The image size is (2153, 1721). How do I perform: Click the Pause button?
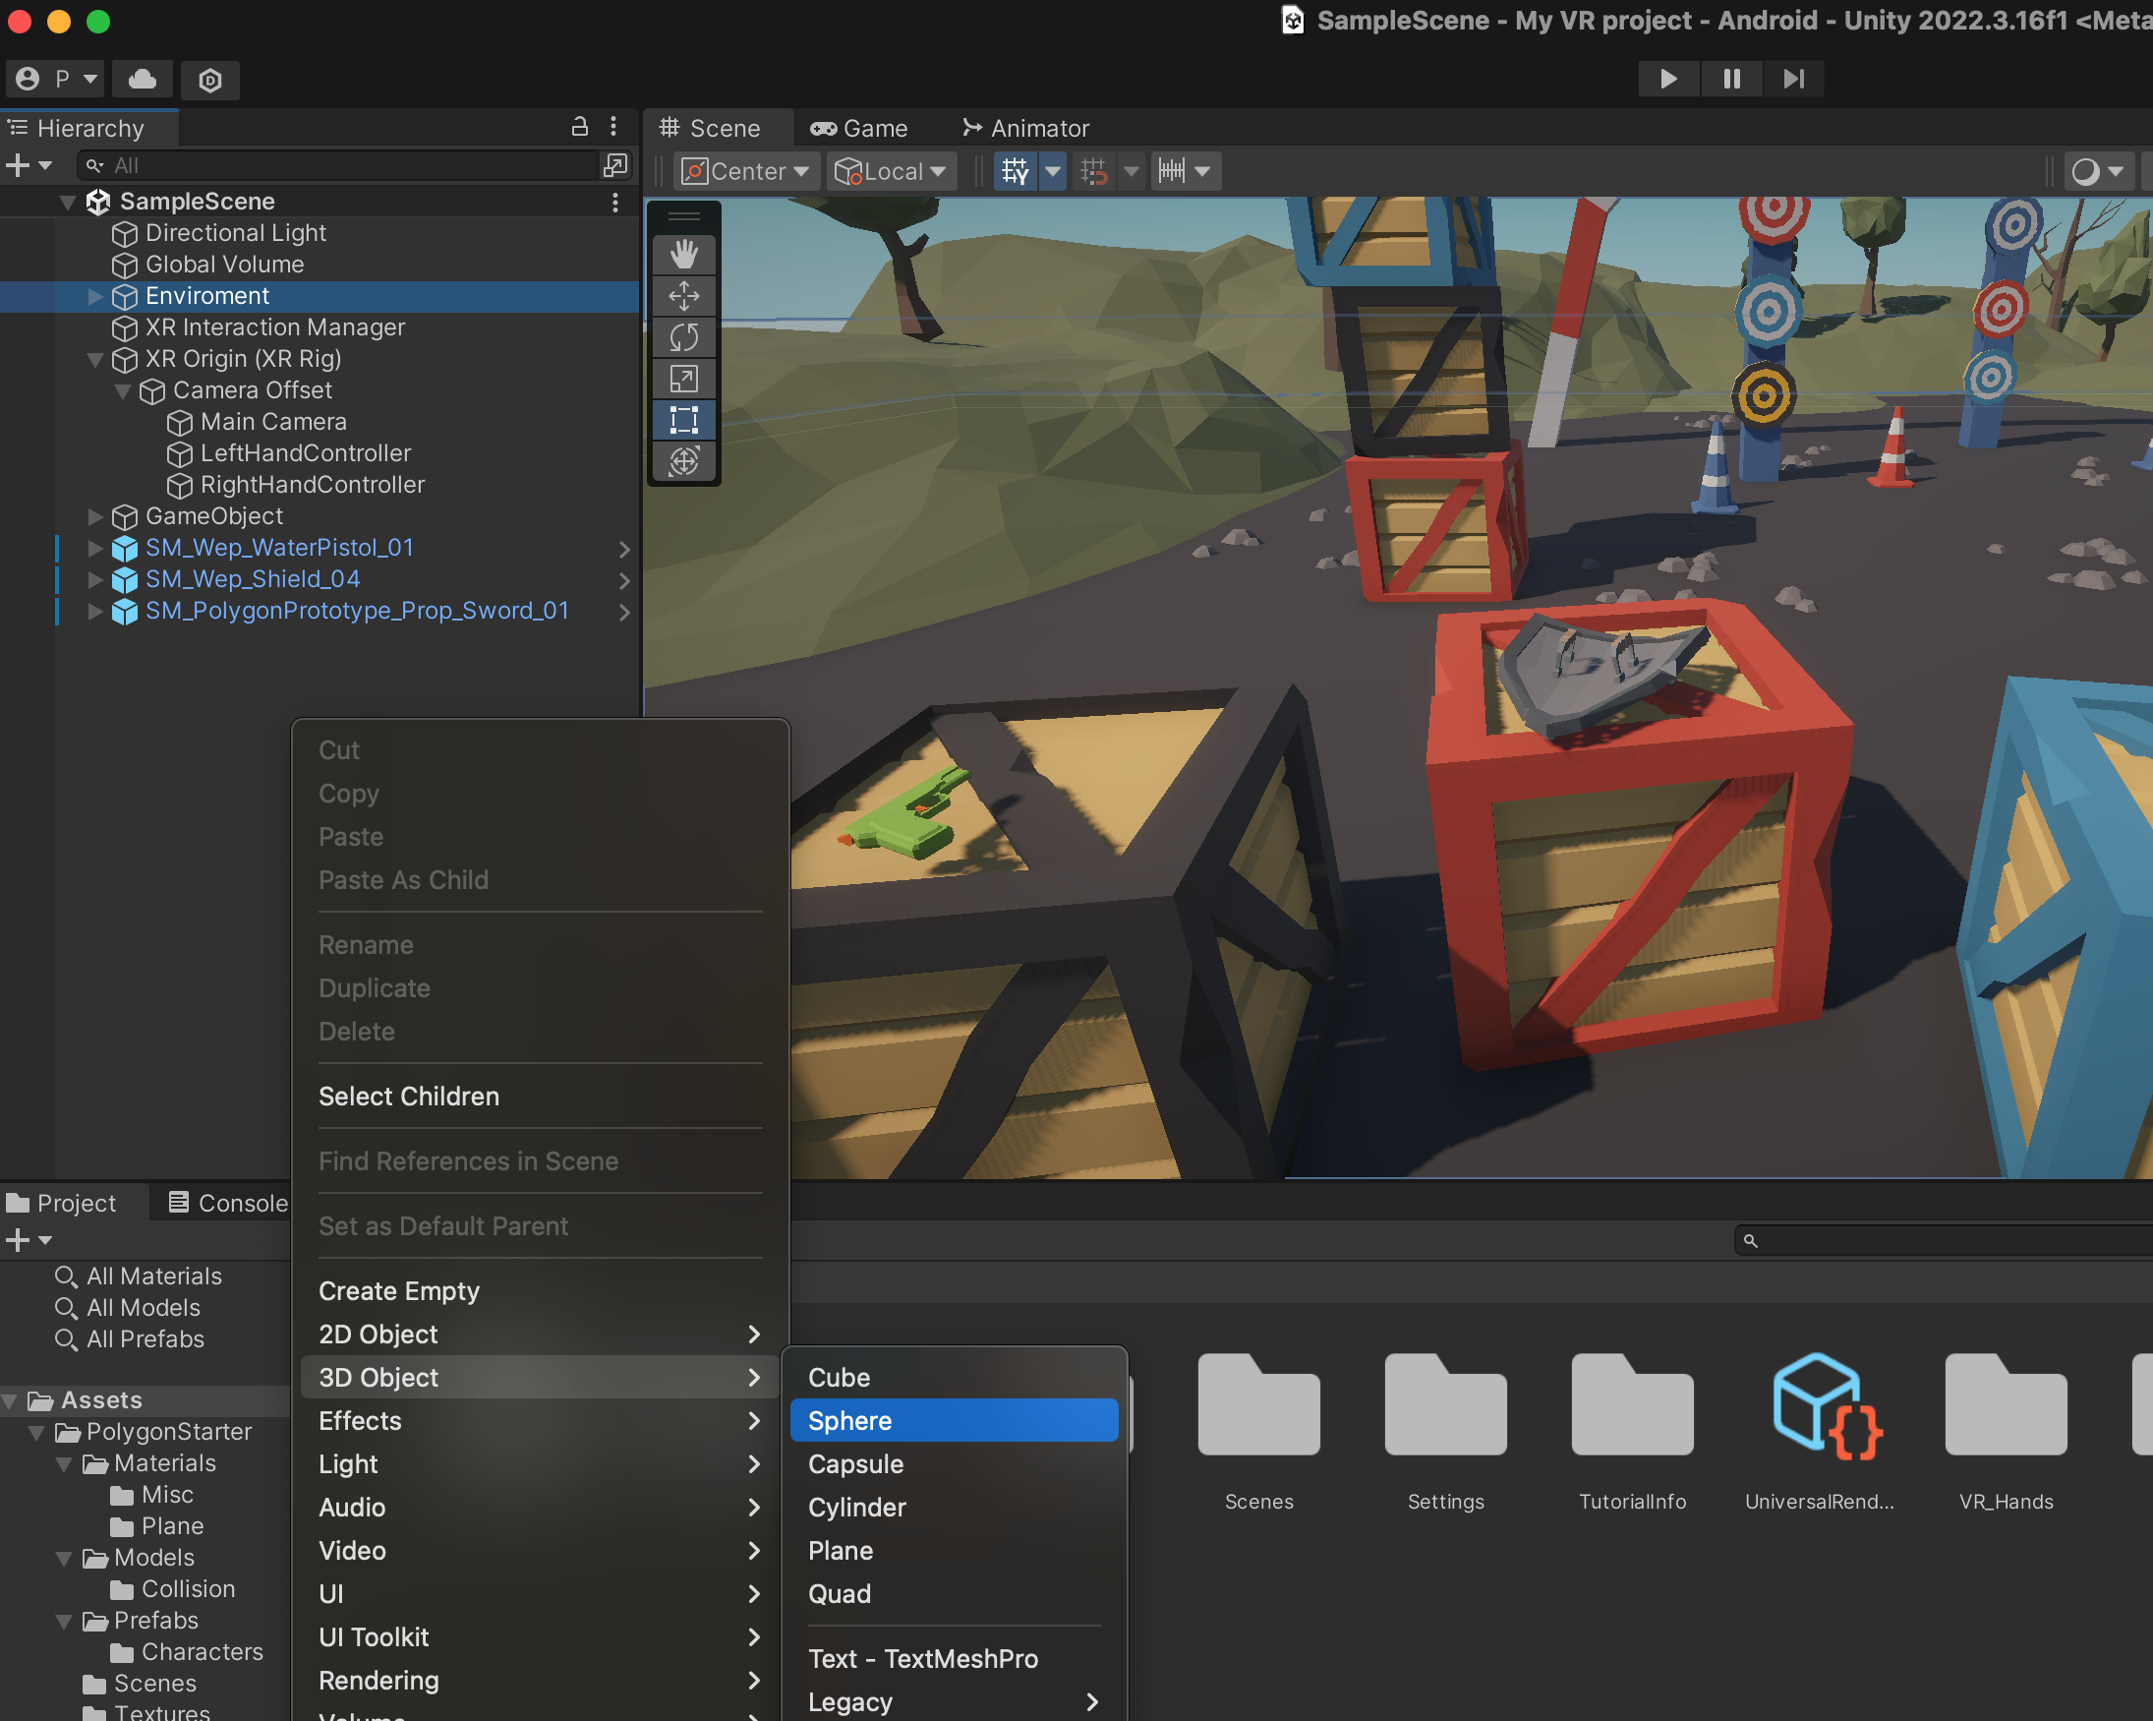1730,79
